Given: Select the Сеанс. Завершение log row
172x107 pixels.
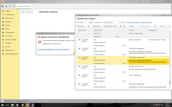Looking at the screenshot, I should tap(123, 78).
